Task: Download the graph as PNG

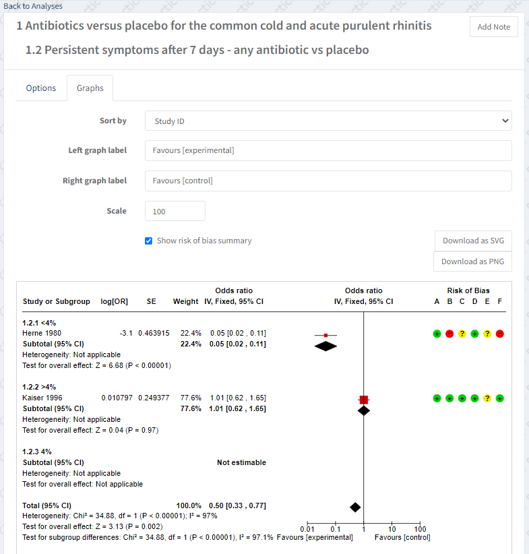Action: (x=472, y=261)
